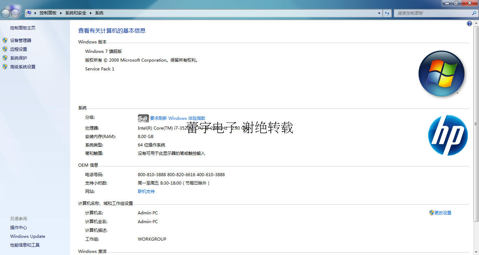The height and width of the screenshot is (255, 479).
Task: Go back using the Back arrow button
Action: point(6,13)
